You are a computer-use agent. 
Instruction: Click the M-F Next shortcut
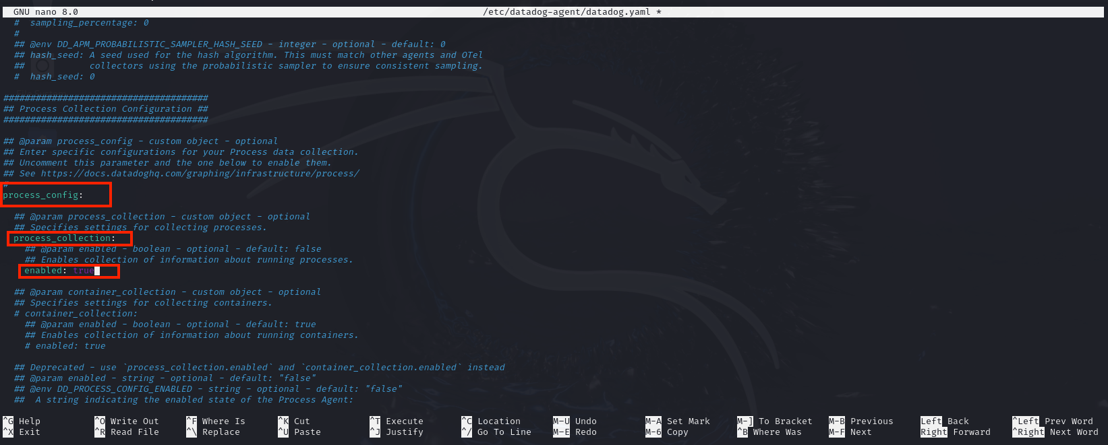850,432
